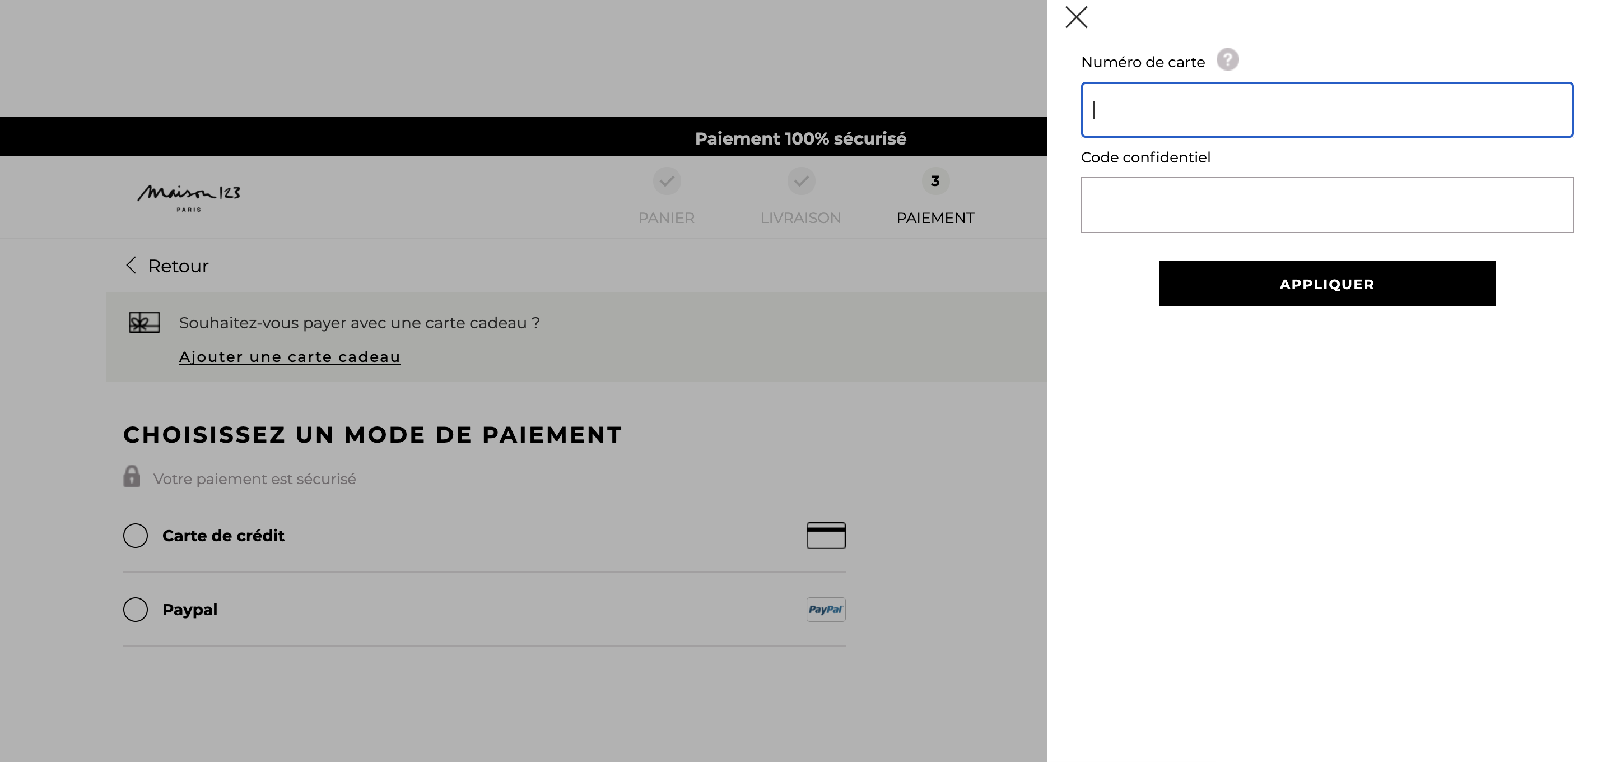Open the PANIER step
The height and width of the screenshot is (762, 1602).
[x=667, y=218]
